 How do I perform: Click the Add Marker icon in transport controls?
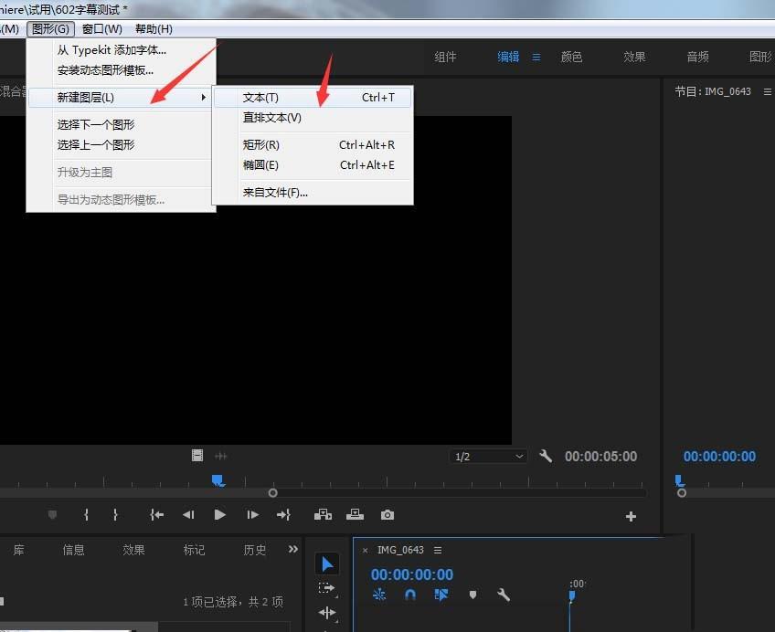pos(52,515)
